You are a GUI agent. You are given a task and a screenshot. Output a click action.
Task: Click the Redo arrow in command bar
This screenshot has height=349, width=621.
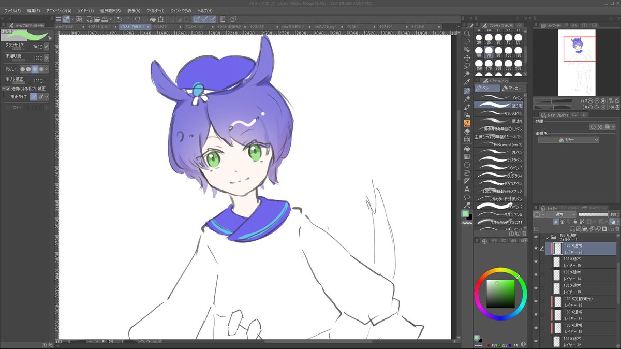127,19
